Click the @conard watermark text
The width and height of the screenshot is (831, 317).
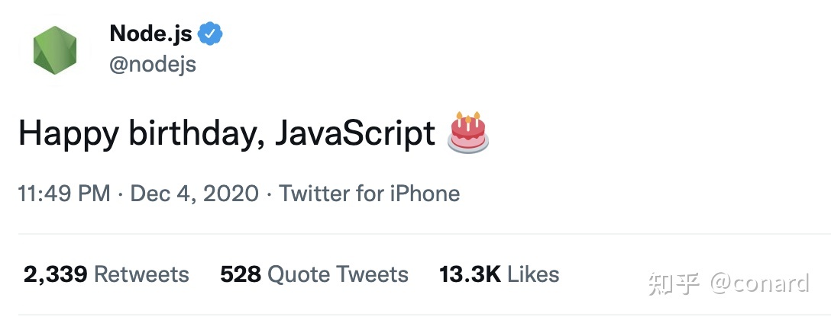759,283
